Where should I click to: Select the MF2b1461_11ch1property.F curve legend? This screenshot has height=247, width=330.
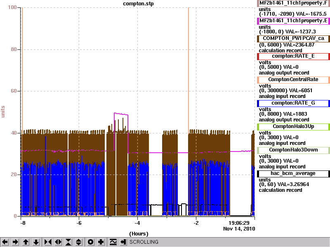pos(293,3)
